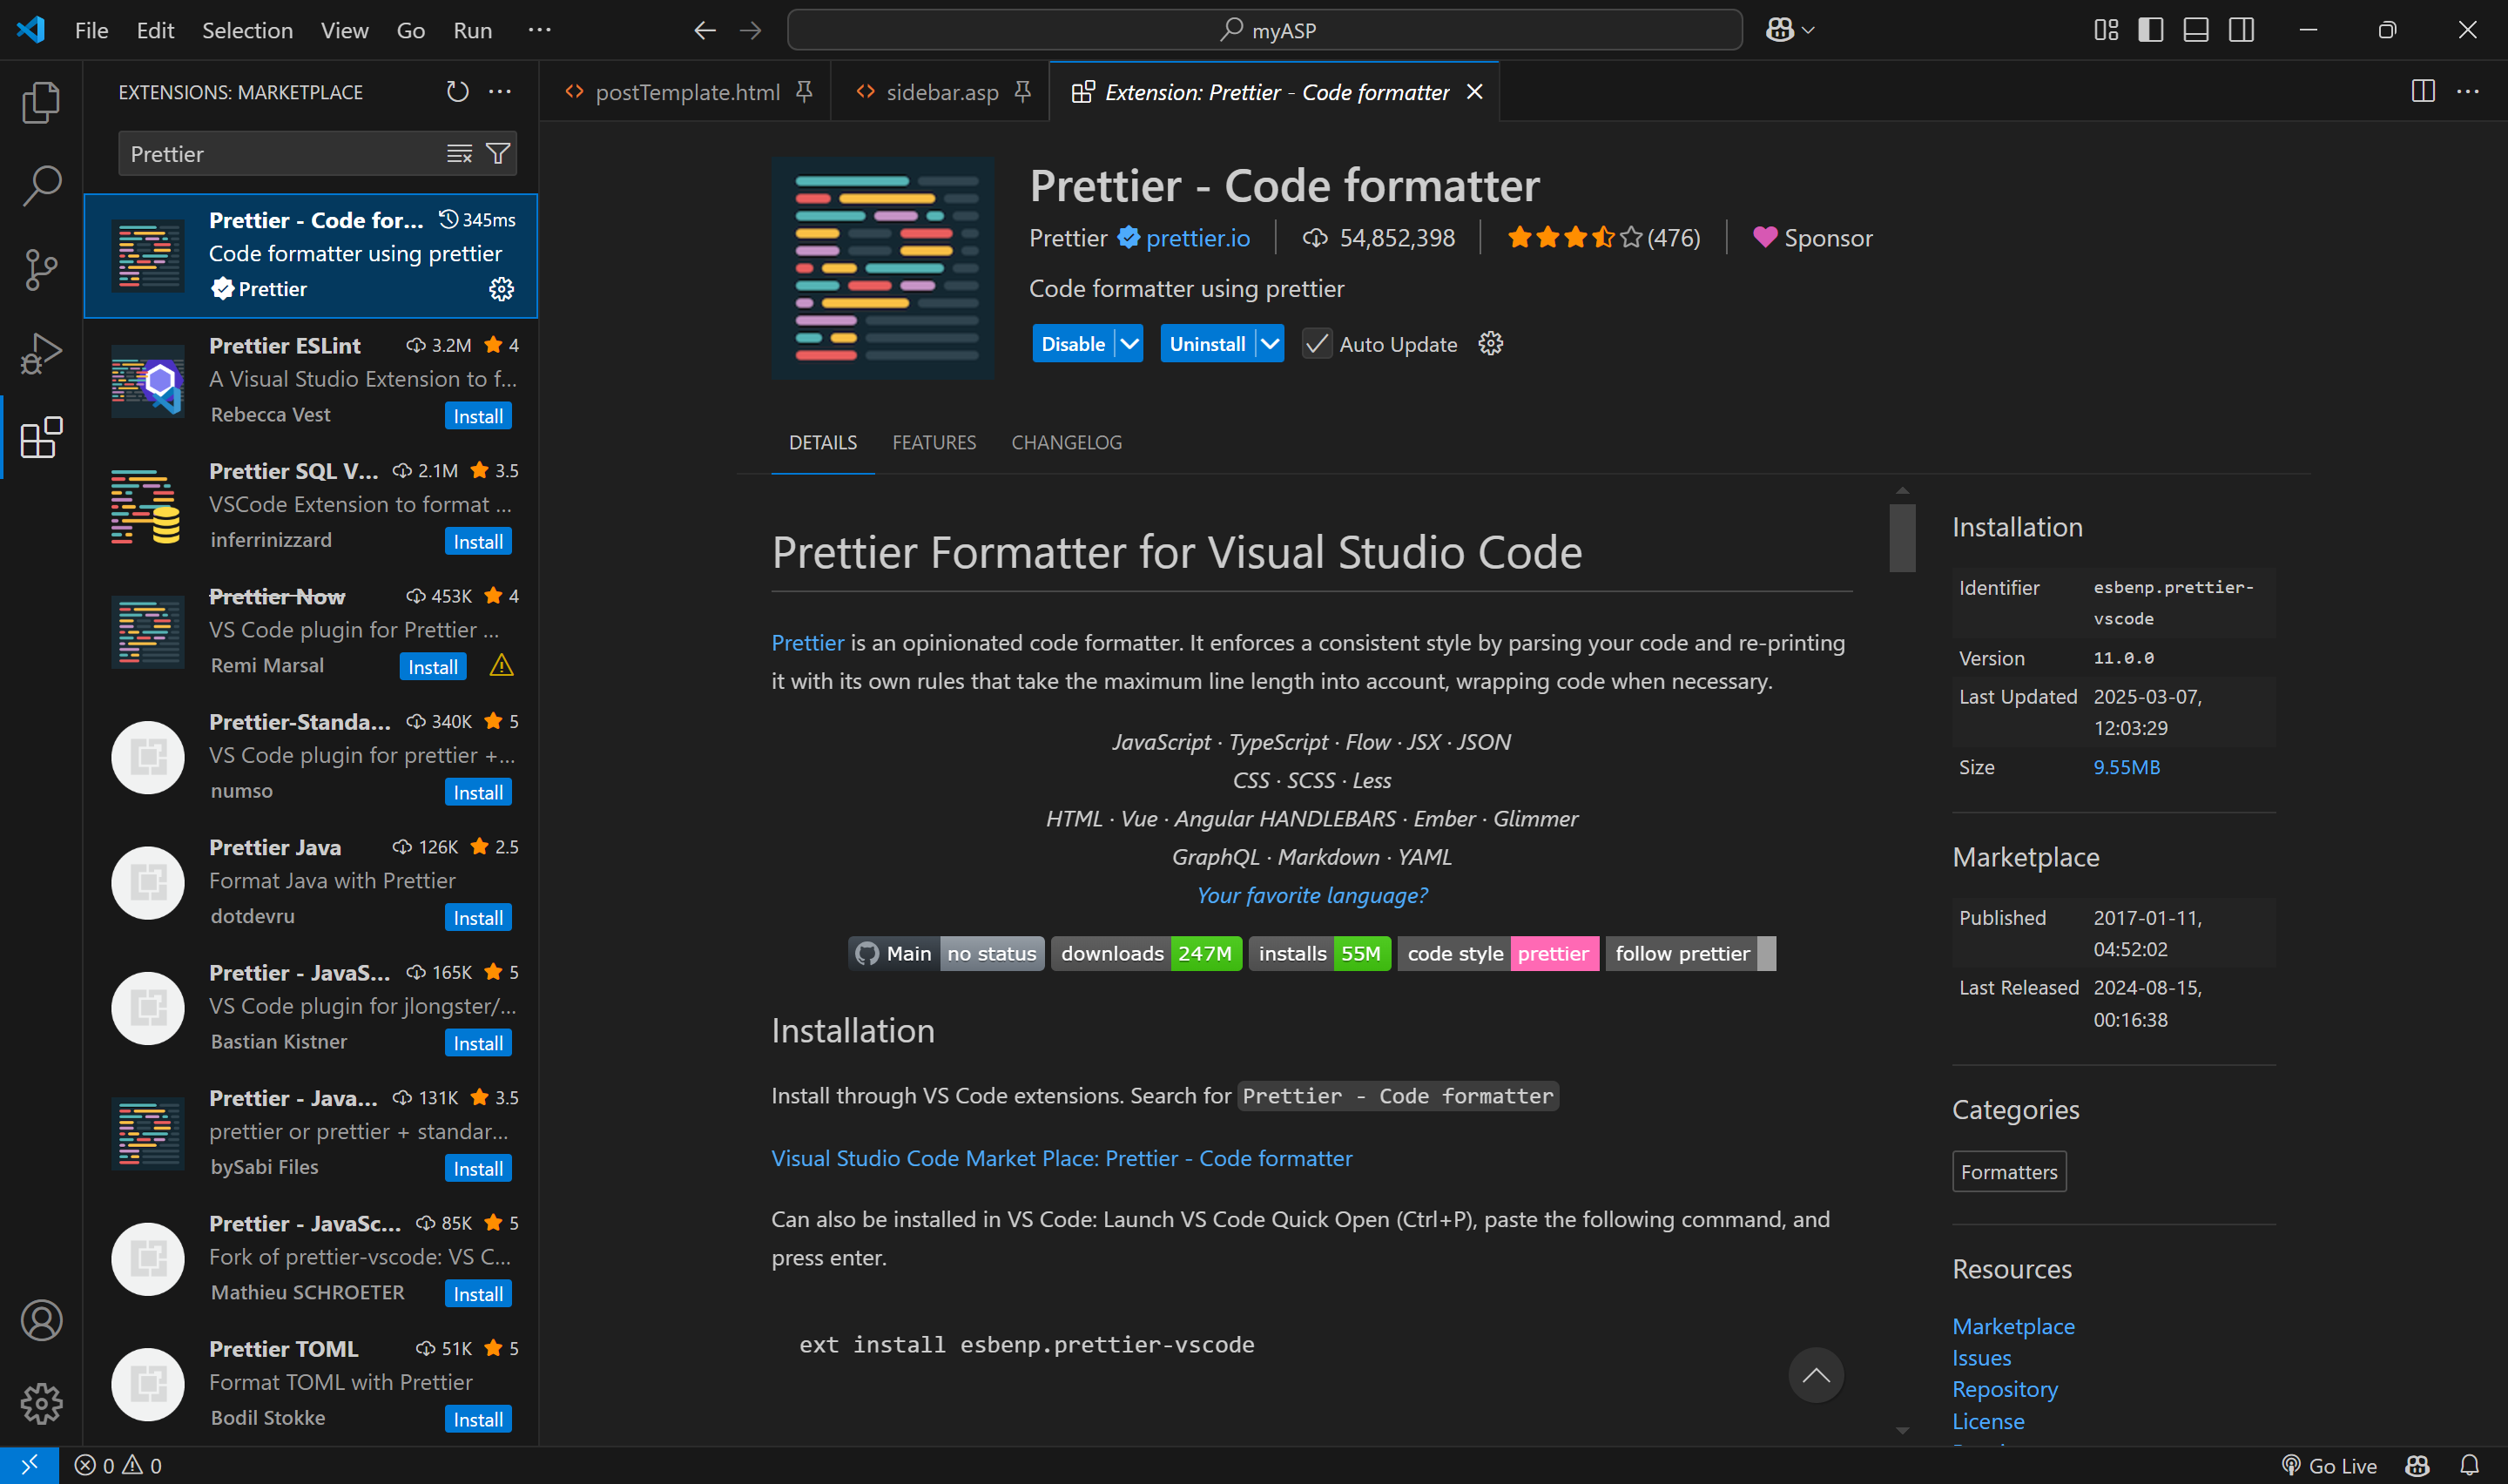The height and width of the screenshot is (1484, 2508).
Task: Open editor more actions menu
Action: [2468, 92]
